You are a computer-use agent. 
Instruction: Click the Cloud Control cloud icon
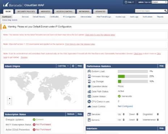coord(89,106)
